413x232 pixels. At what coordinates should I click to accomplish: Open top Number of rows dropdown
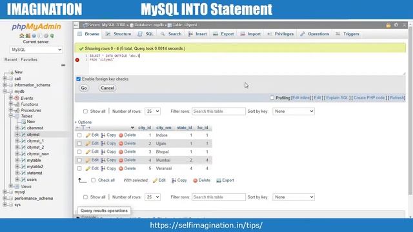pos(152,111)
